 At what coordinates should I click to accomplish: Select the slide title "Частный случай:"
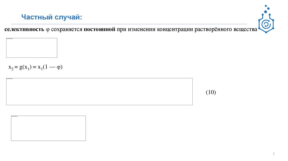click(52, 17)
